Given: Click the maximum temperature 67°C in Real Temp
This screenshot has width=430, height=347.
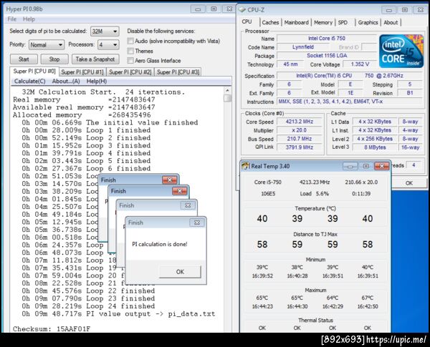Looking at the screenshot, I should pyautogui.click(x=368, y=298).
